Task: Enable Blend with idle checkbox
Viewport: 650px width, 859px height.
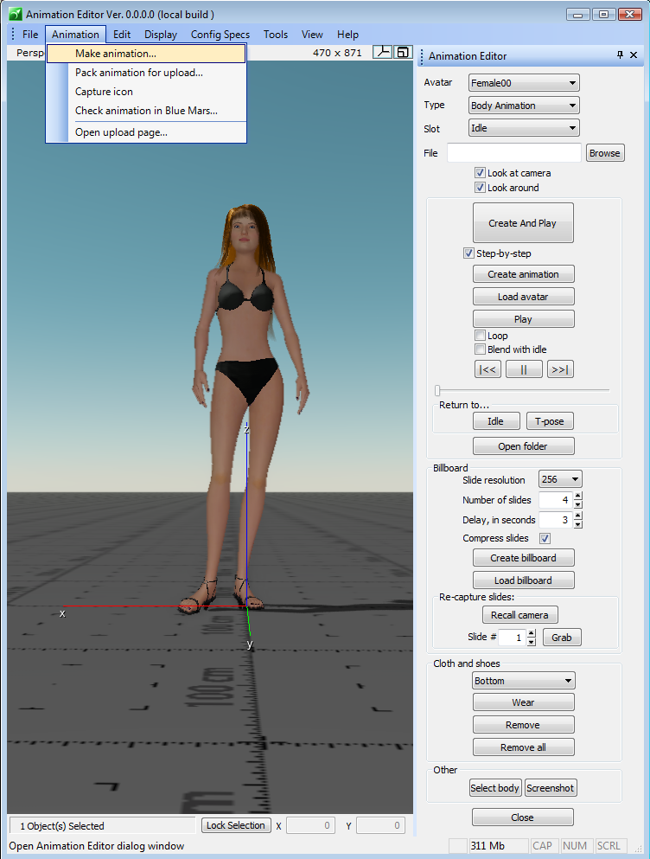Action: (x=480, y=349)
